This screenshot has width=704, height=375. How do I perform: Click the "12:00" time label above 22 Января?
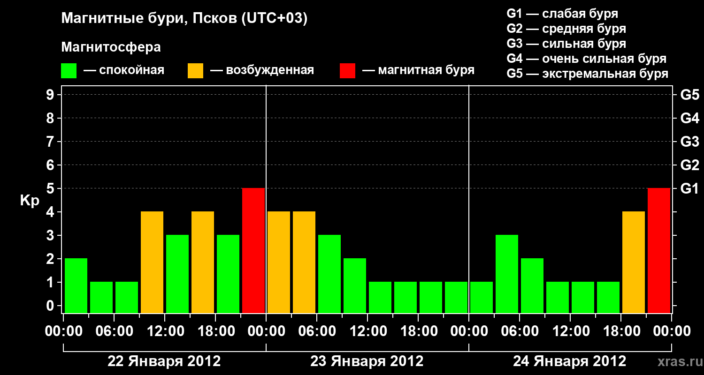pyautogui.click(x=165, y=331)
